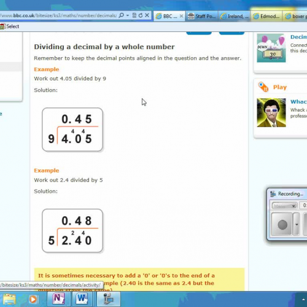The width and height of the screenshot is (307, 307).
Task: Open Microsoft Word from the taskbar
Action: (x=82, y=299)
